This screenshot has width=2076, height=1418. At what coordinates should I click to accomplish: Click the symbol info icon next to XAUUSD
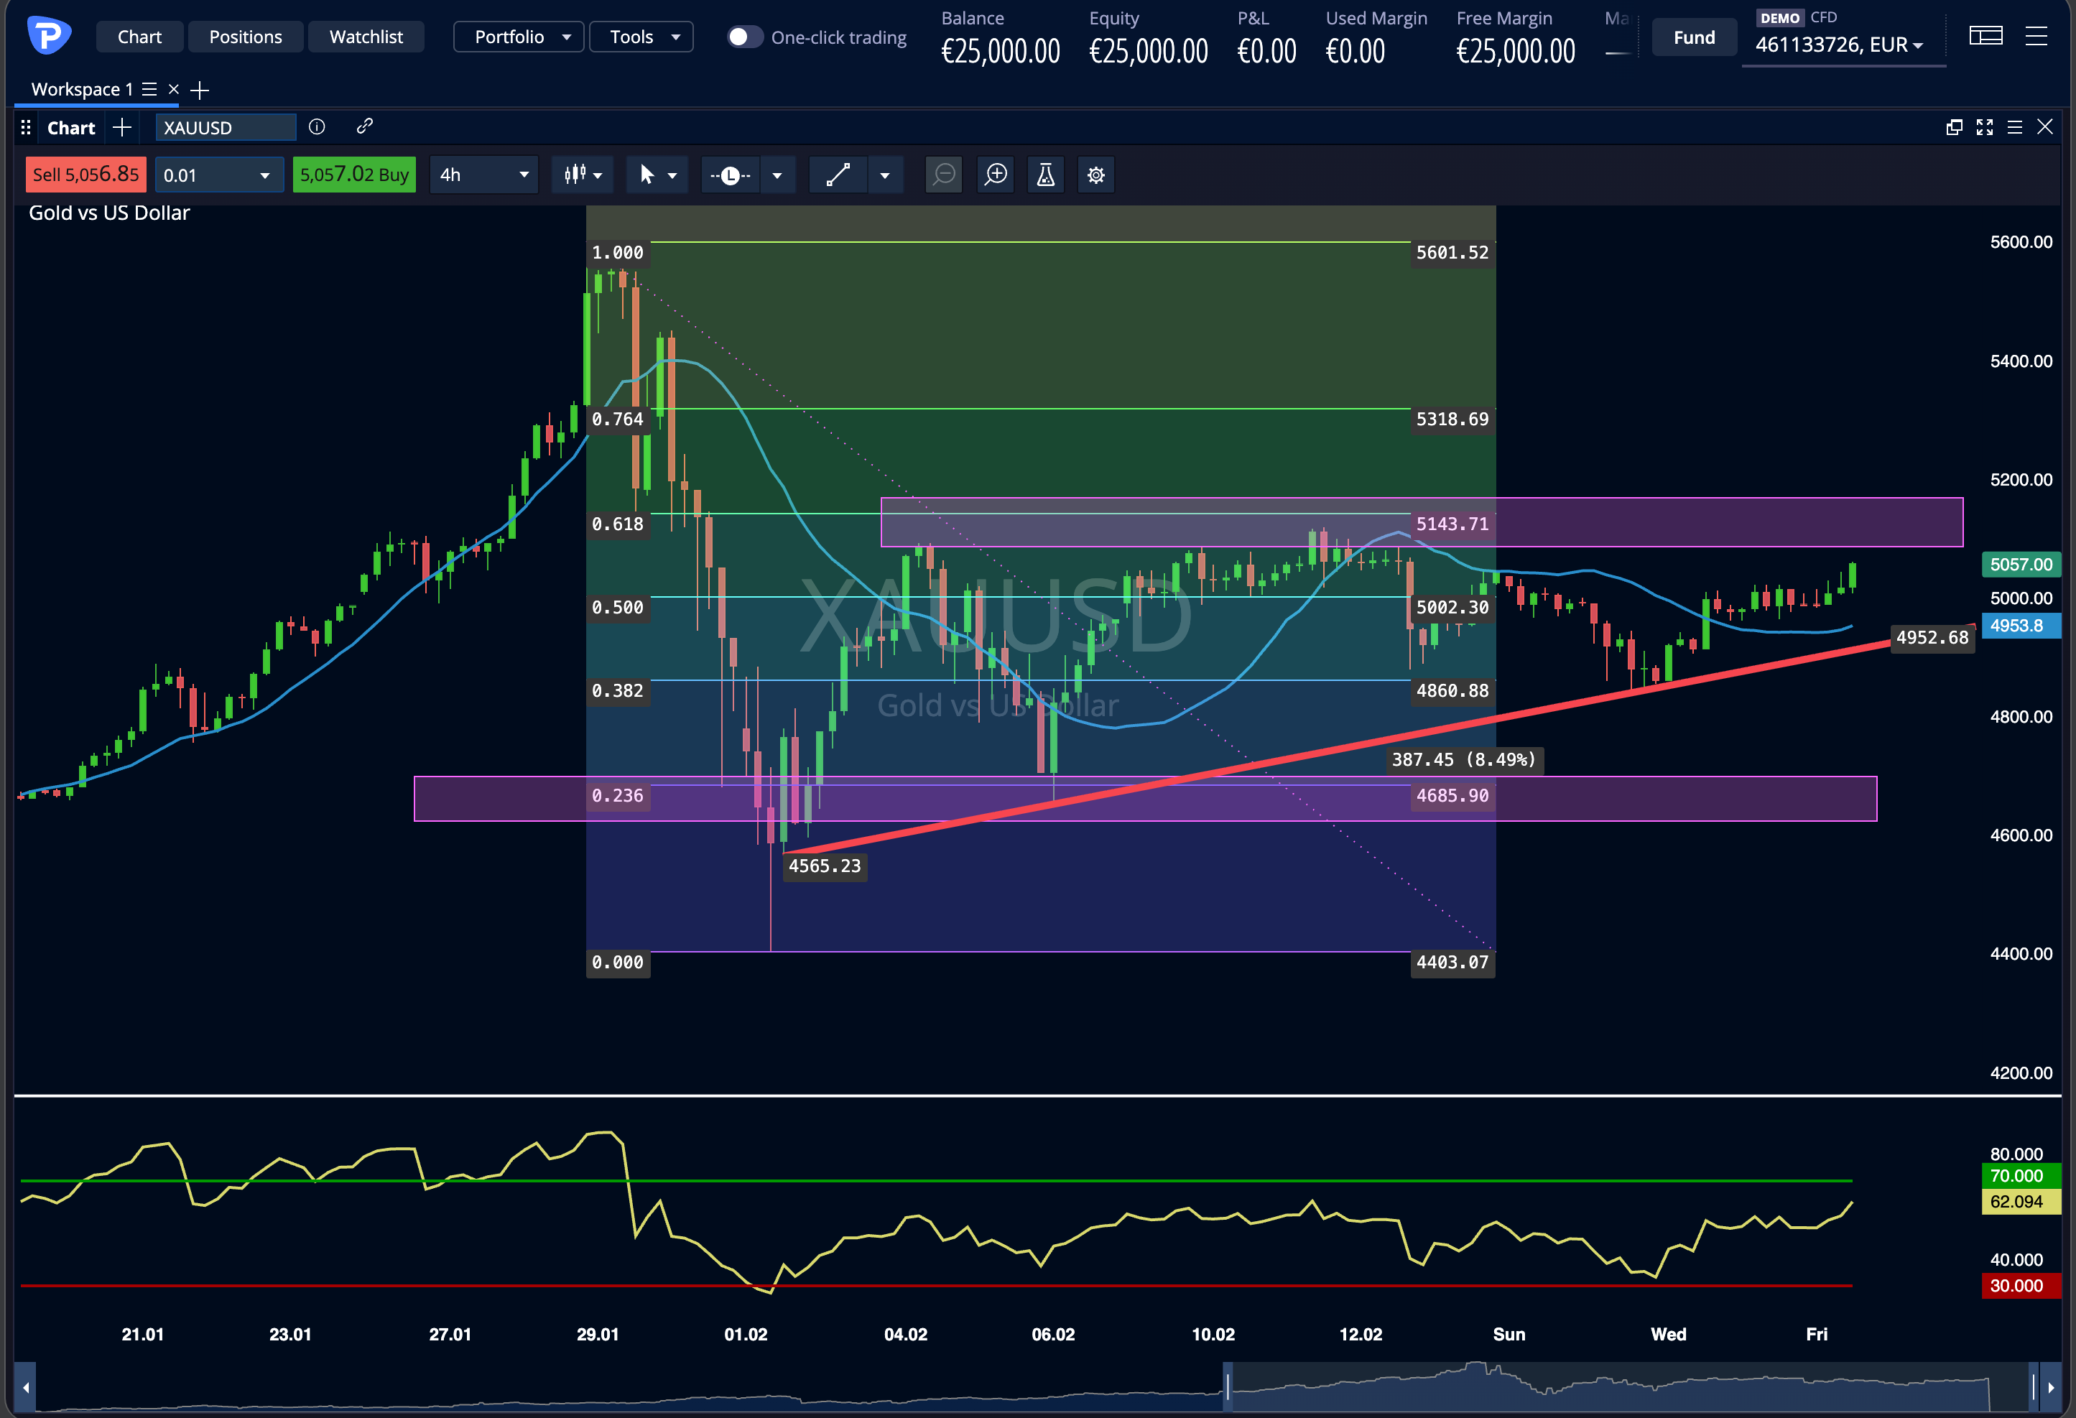point(316,127)
